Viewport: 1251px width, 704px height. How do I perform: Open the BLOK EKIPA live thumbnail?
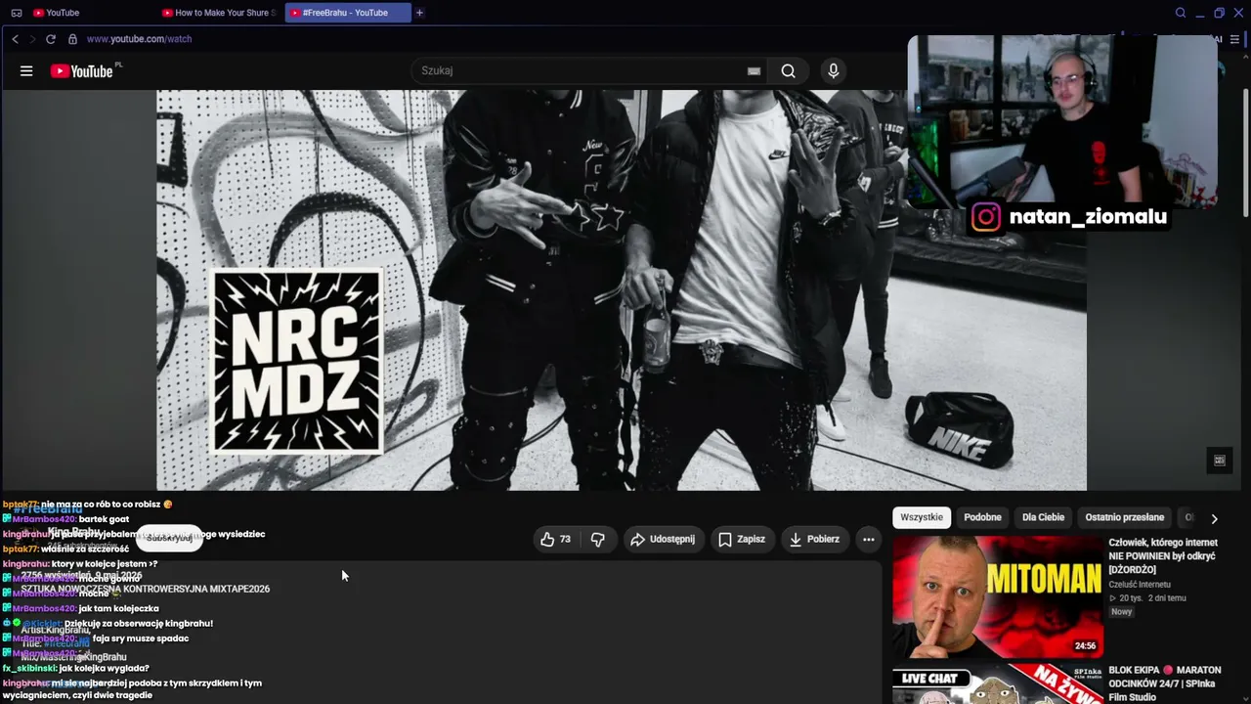[997, 683]
